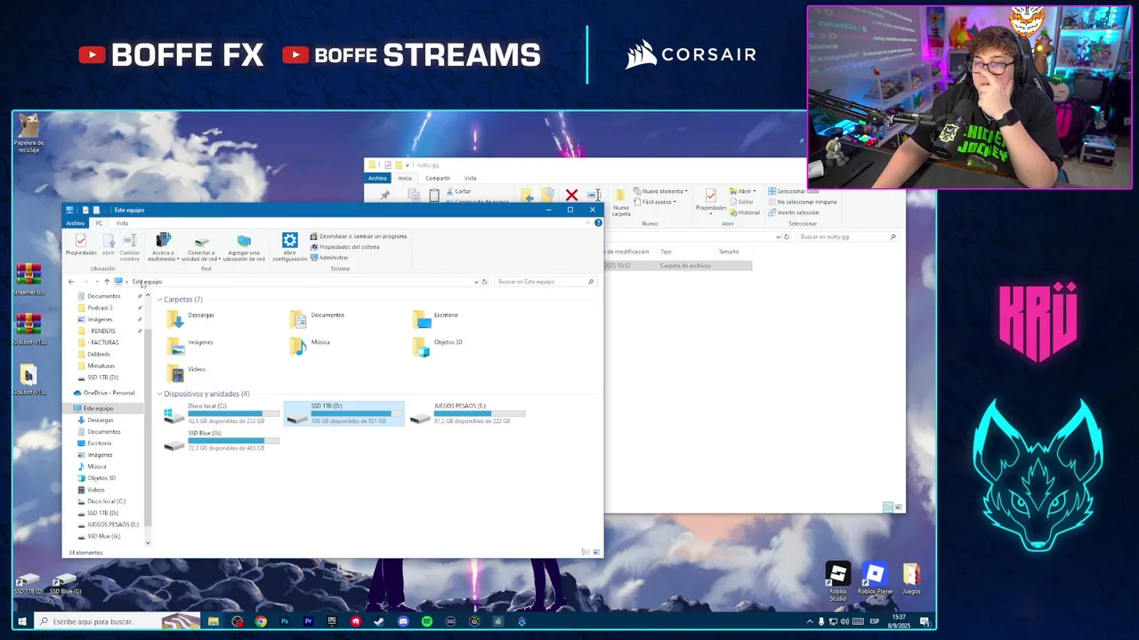
Task: Click ribbon collapse chevron in Este equipo
Action: 589,223
